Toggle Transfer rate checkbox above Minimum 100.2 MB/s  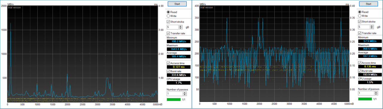click(x=168, y=33)
